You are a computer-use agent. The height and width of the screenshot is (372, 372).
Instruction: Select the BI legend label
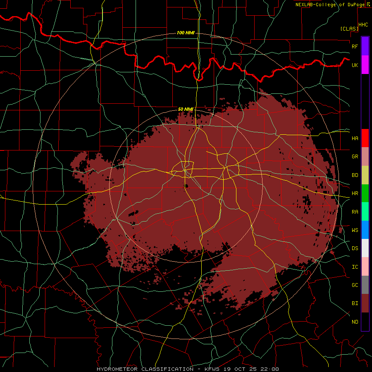click(355, 303)
